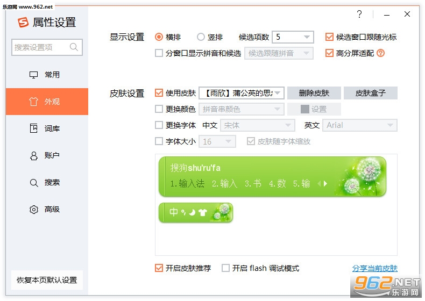Click the search magnifier in settings search box
The height and width of the screenshot is (301, 425).
pos(74,47)
